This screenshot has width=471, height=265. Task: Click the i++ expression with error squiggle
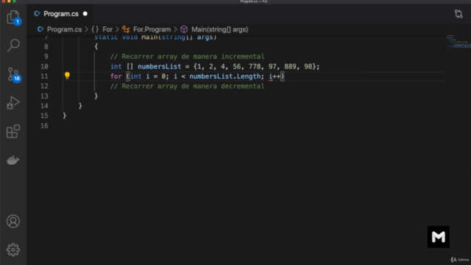click(x=275, y=77)
